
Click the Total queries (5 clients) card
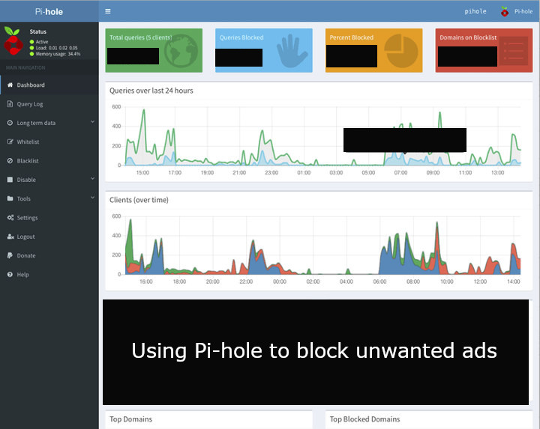click(x=154, y=50)
